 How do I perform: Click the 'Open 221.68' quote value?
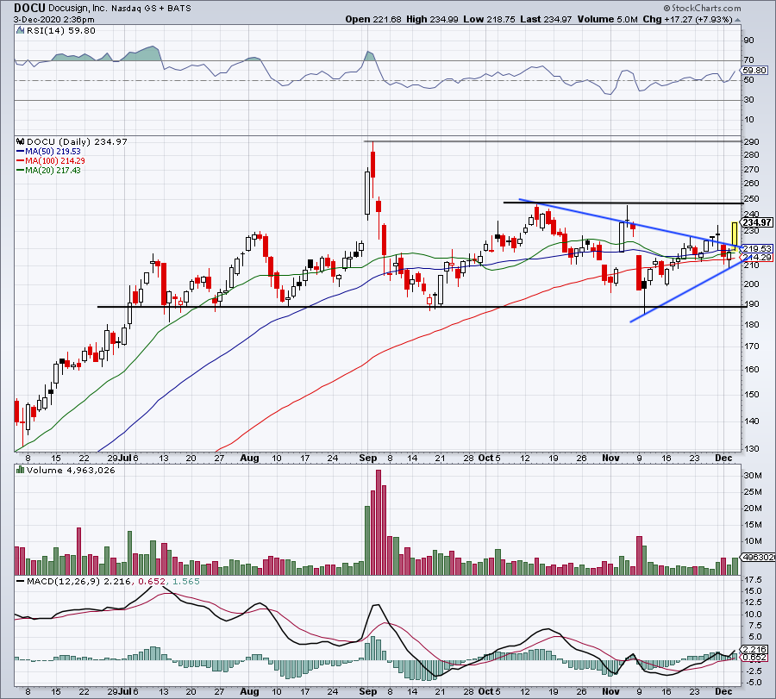(373, 19)
